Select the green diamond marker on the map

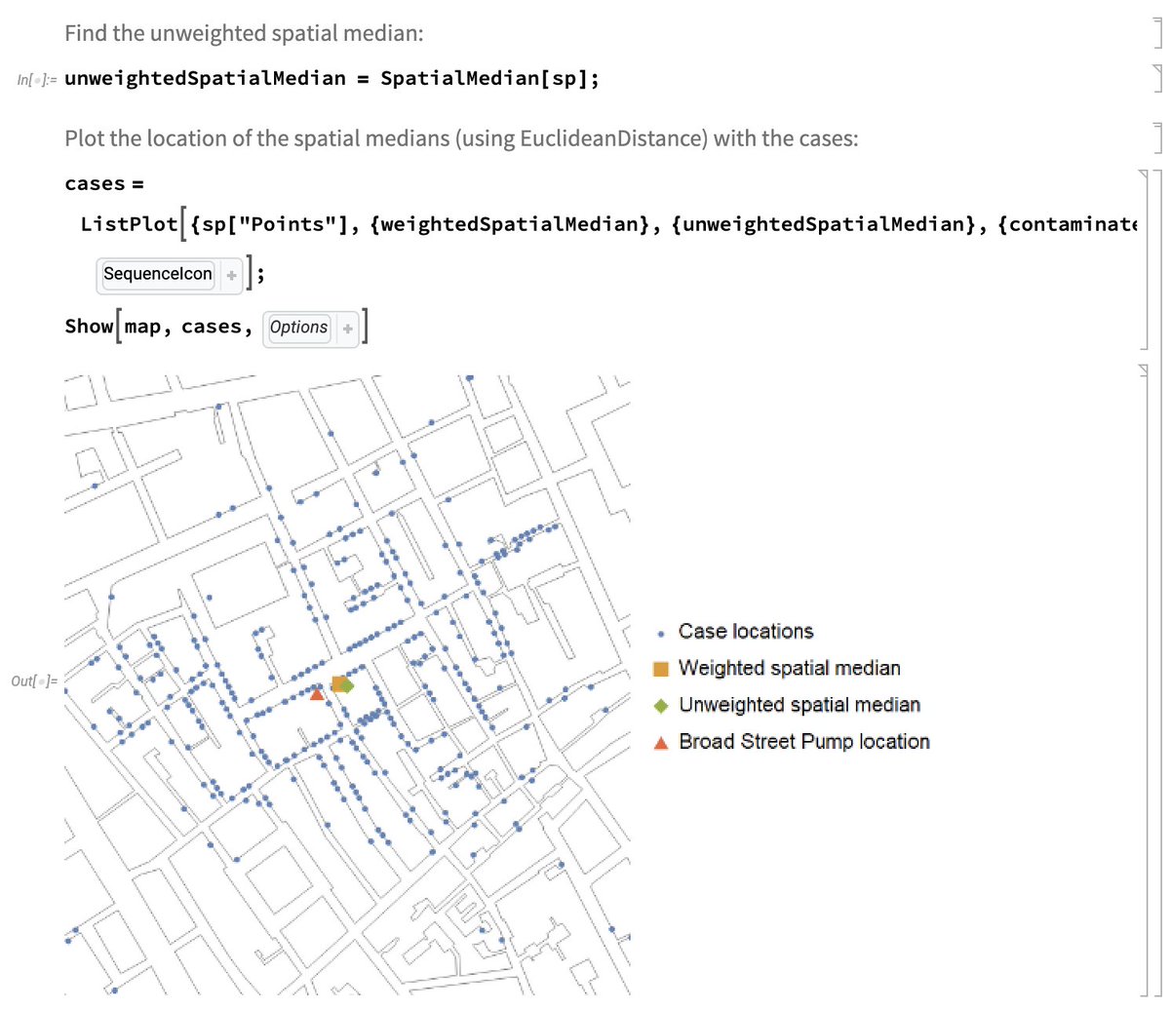tap(351, 685)
